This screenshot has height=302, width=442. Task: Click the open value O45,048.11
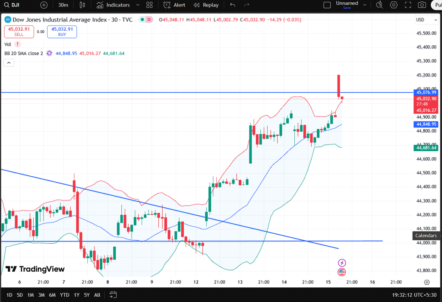pyautogui.click(x=171, y=20)
